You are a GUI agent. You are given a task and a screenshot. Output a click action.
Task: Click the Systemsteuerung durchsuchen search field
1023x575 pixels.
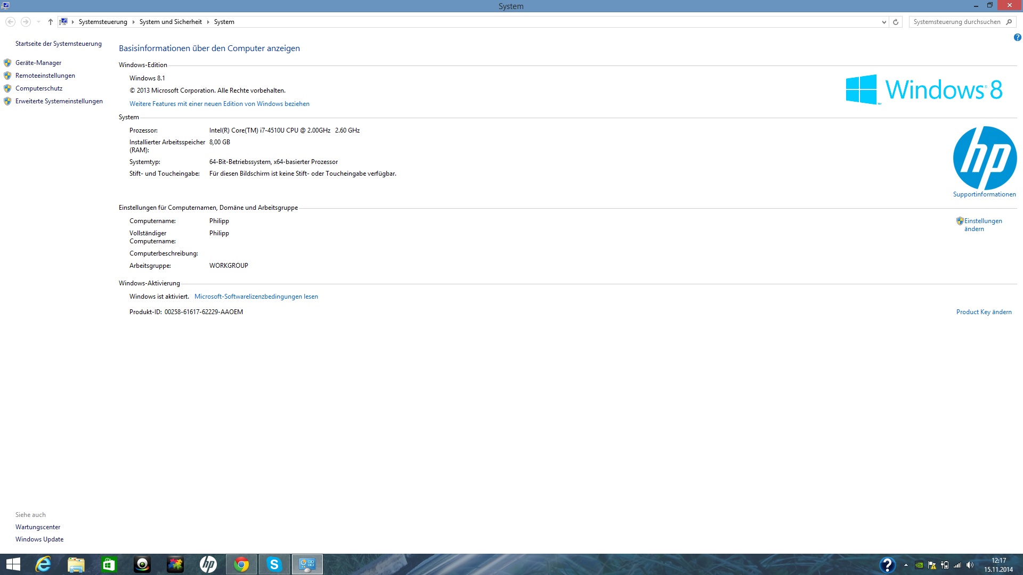956,22
